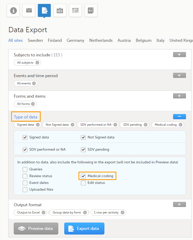The height and width of the screenshot is (240, 193).
Task: Uncheck the SDV pending checkbox
Action: click(x=83, y=150)
